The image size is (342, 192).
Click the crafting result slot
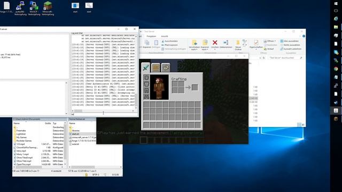click(195, 87)
